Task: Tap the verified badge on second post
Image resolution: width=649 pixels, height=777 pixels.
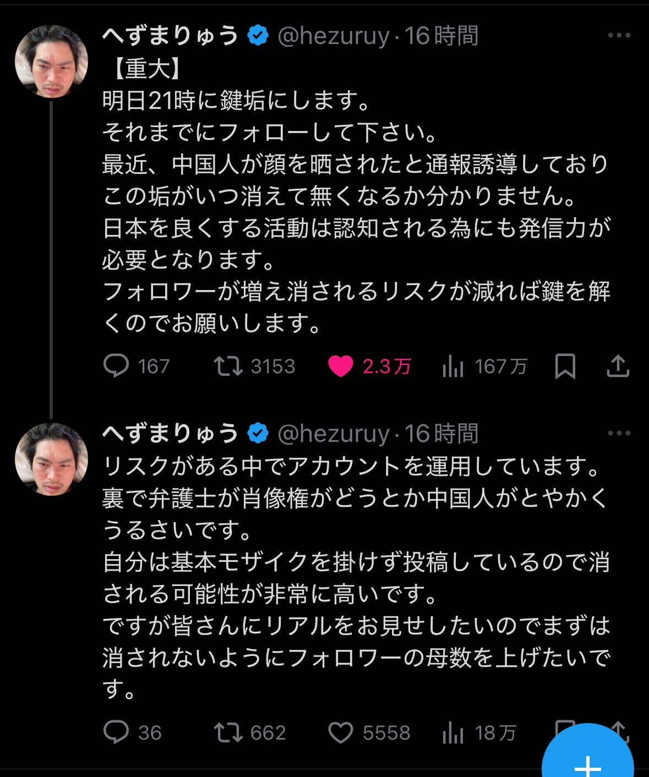Action: (258, 434)
